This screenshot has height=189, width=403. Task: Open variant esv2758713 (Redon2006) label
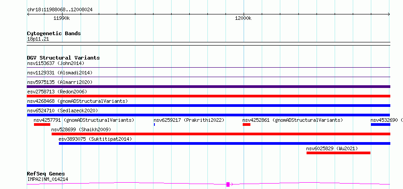57,92
